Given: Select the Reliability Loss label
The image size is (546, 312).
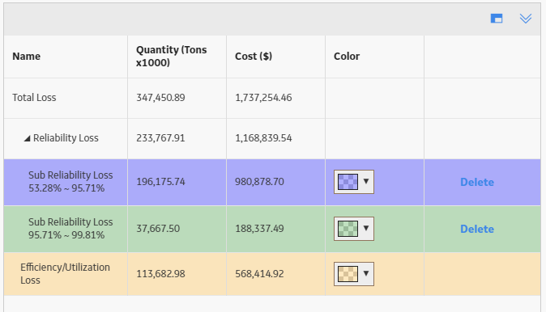Looking at the screenshot, I should click(x=66, y=138).
